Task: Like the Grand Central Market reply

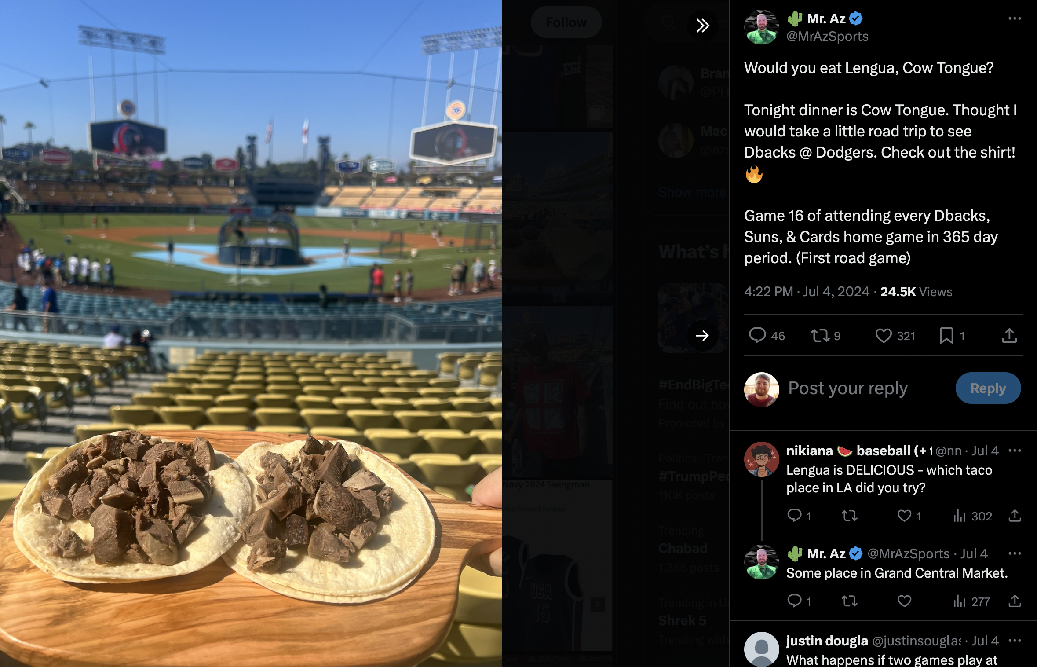Action: click(904, 601)
